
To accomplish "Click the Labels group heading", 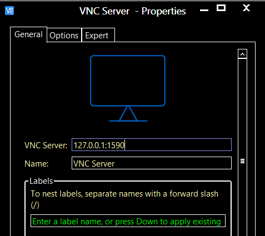I will tap(41, 181).
